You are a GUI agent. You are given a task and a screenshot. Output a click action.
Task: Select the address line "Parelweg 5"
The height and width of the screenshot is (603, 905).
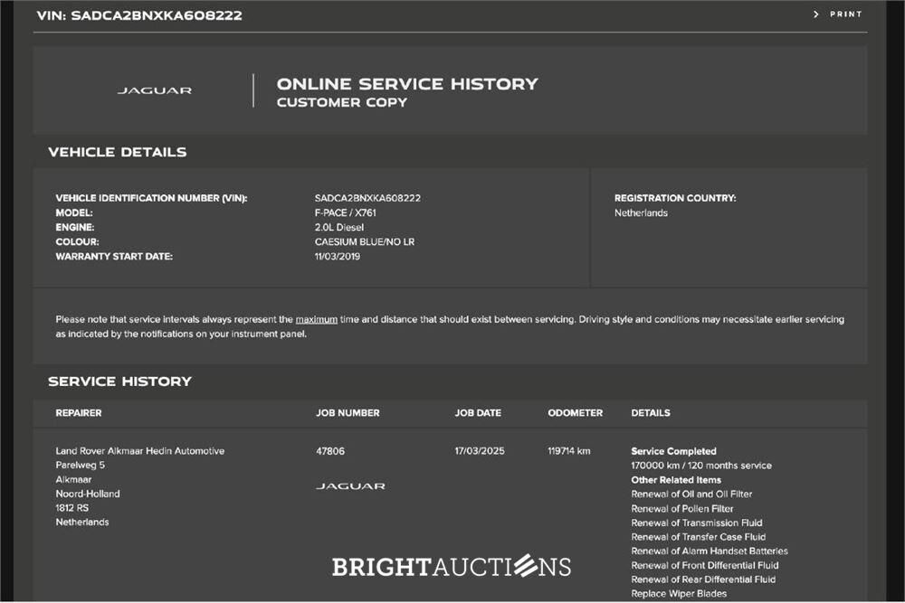pos(81,466)
